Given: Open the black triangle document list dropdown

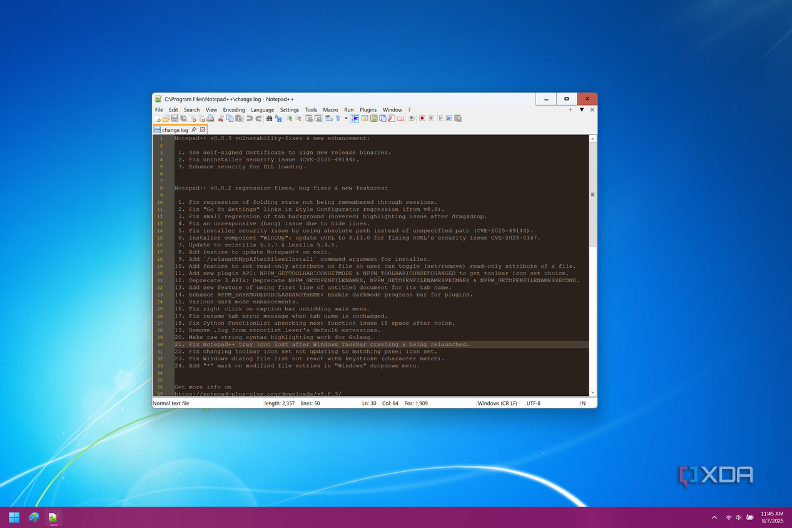Looking at the screenshot, I should coord(582,109).
